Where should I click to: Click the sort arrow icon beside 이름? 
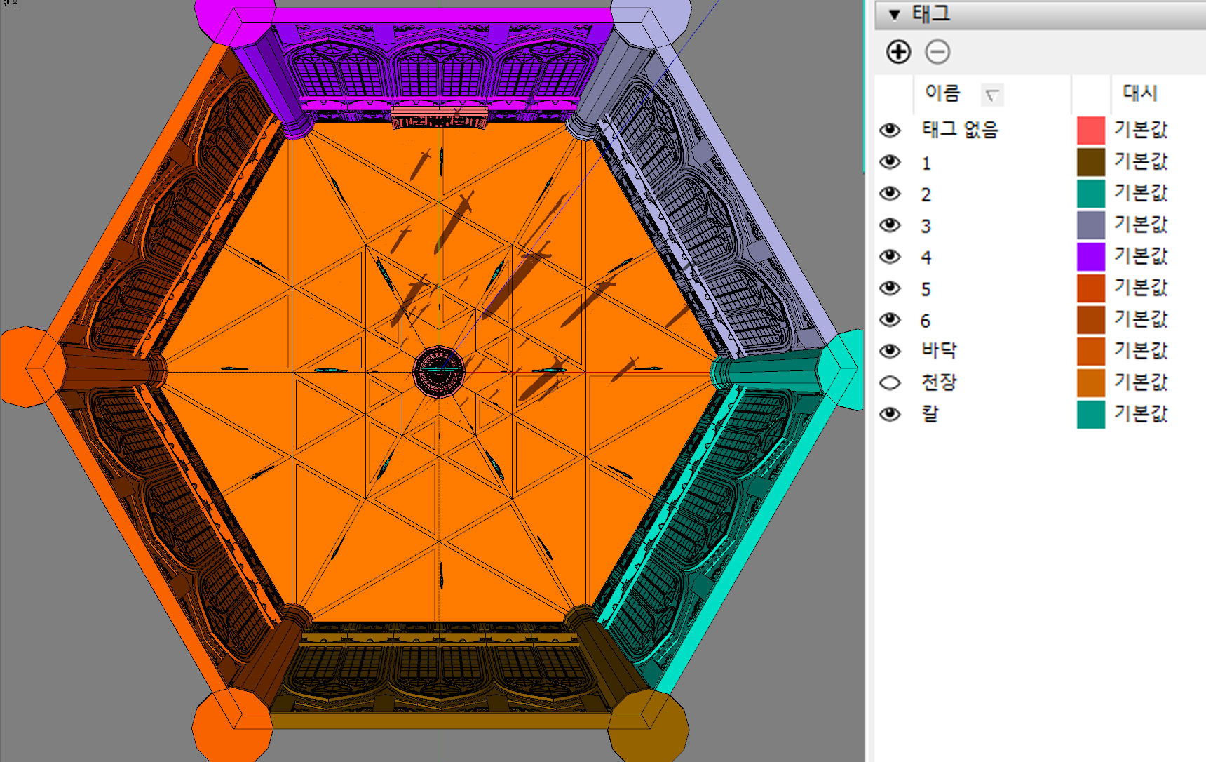point(991,95)
